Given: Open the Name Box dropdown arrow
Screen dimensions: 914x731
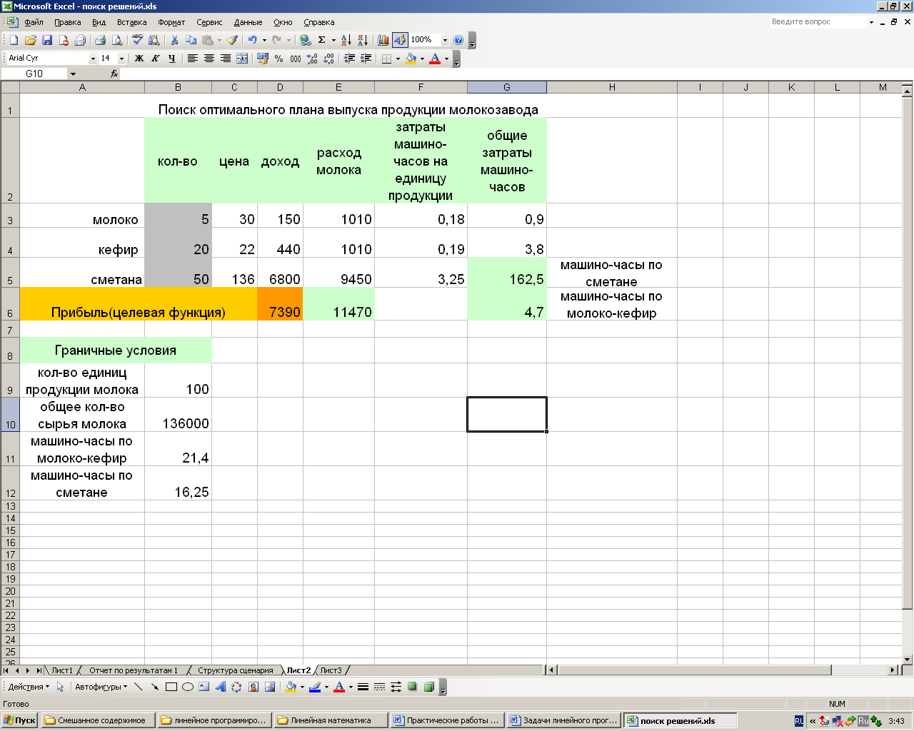Looking at the screenshot, I should [x=73, y=74].
